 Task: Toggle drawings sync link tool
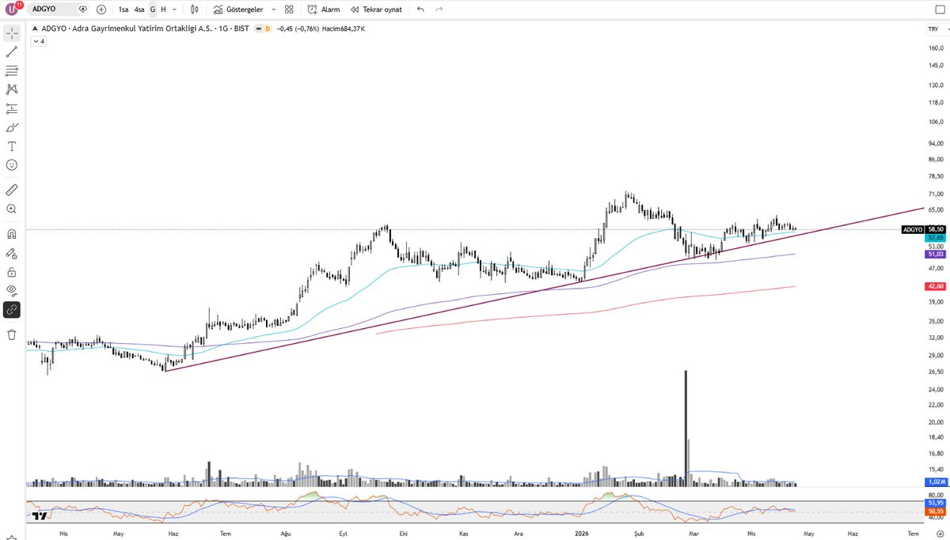tap(12, 309)
